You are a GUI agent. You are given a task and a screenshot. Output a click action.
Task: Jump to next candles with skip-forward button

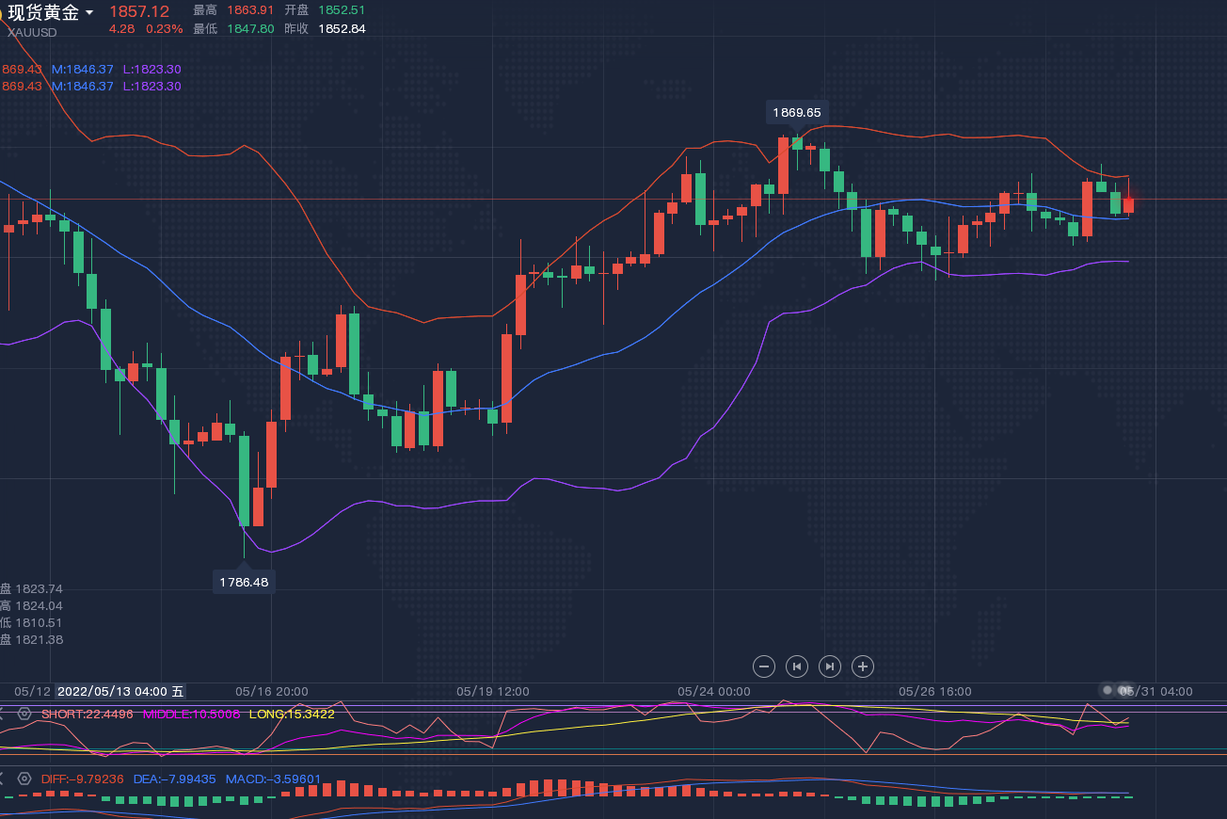(x=830, y=666)
